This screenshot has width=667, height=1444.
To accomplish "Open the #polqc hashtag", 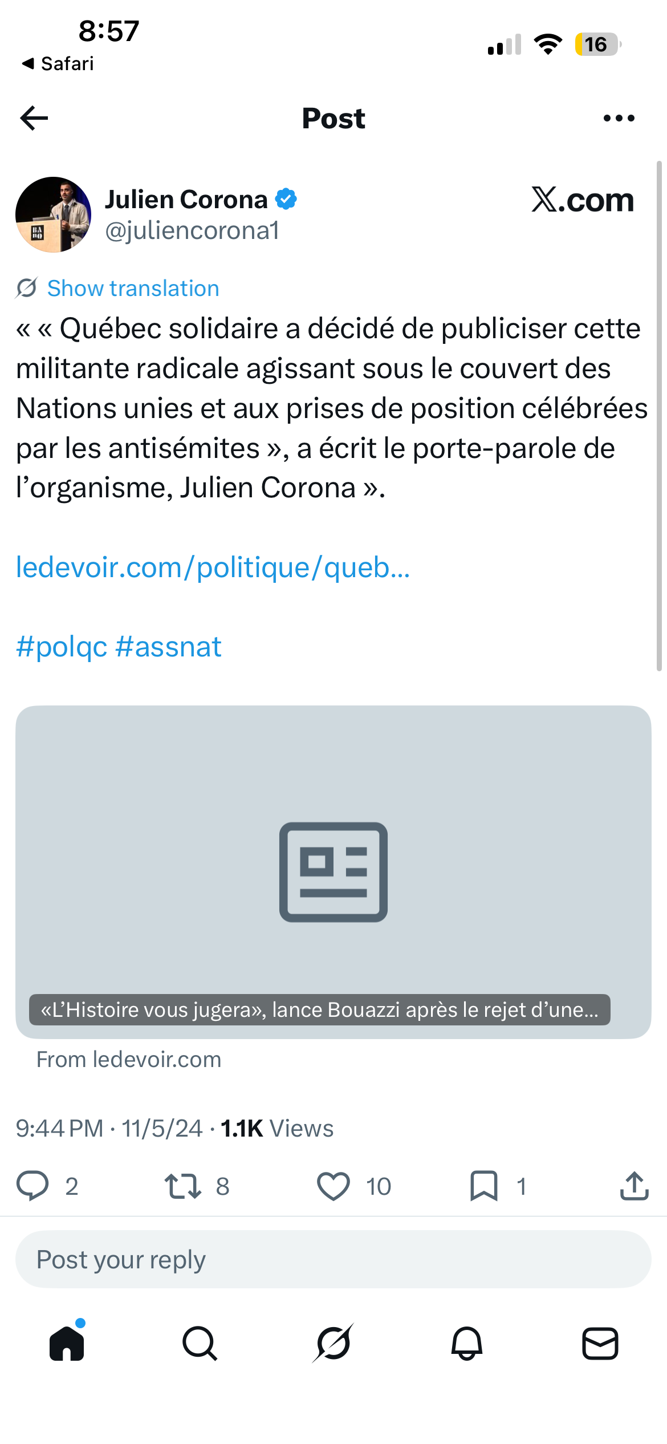I will [62, 647].
